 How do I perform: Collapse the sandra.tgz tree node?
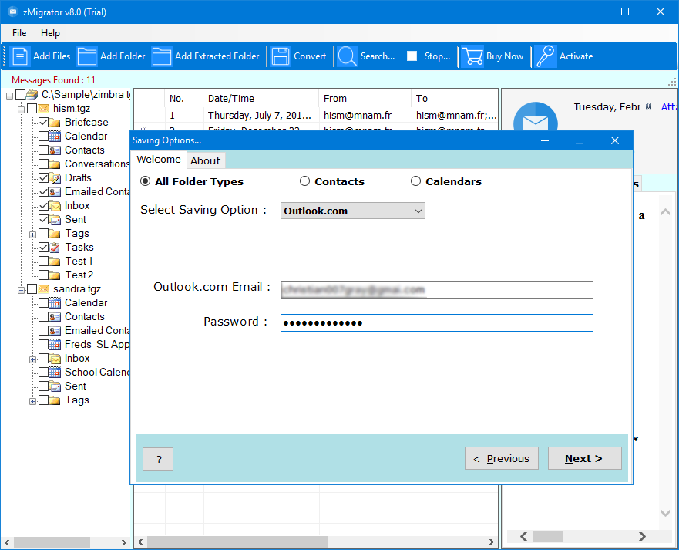point(21,289)
